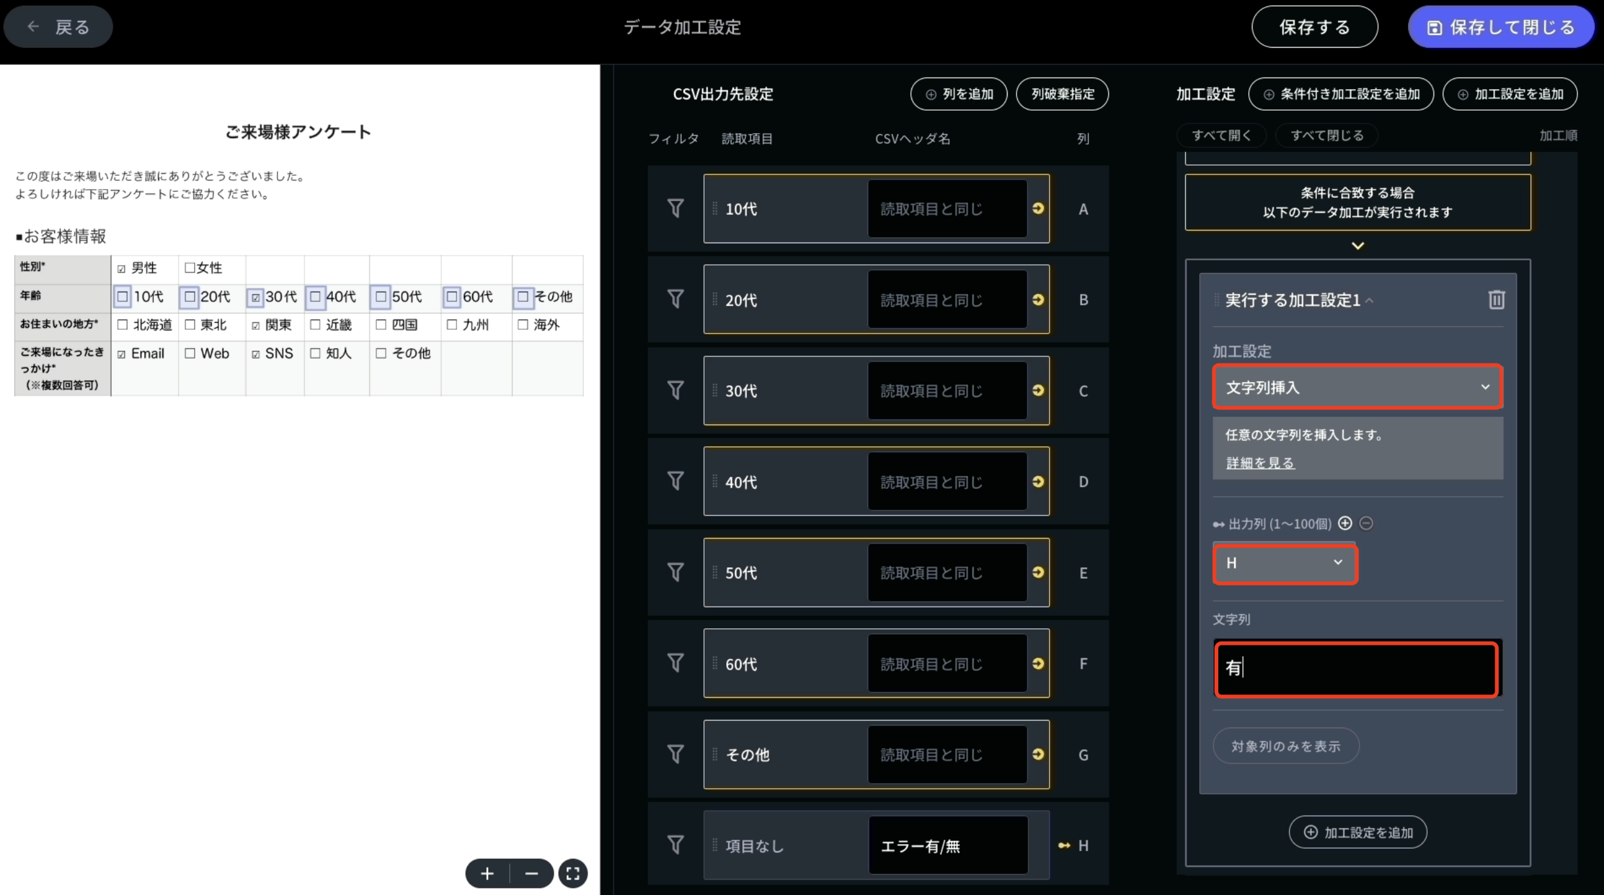Click the filter funnel icon on the その他 row
This screenshot has height=895, width=1604.
tap(676, 754)
